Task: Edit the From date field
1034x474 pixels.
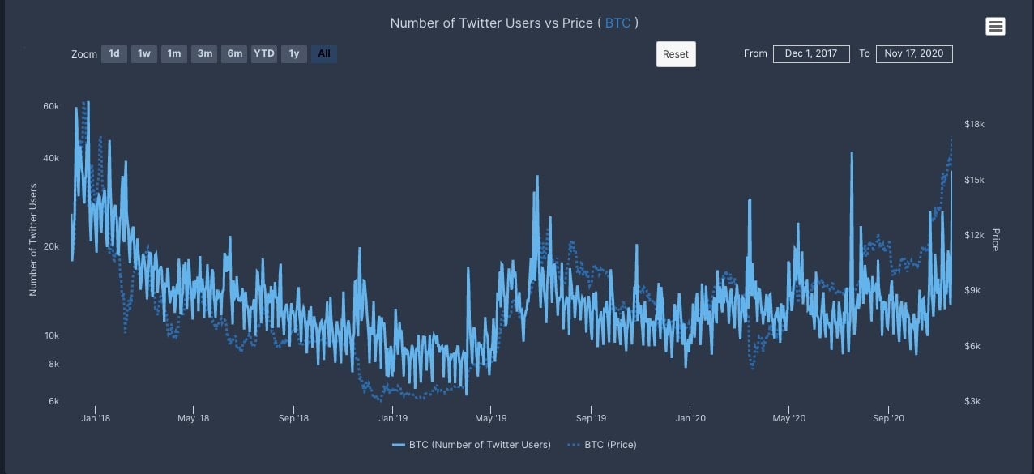Action: coord(811,53)
